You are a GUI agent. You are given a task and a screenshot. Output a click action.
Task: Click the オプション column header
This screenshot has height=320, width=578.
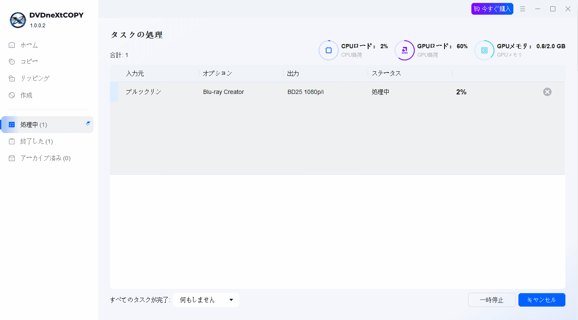click(217, 73)
